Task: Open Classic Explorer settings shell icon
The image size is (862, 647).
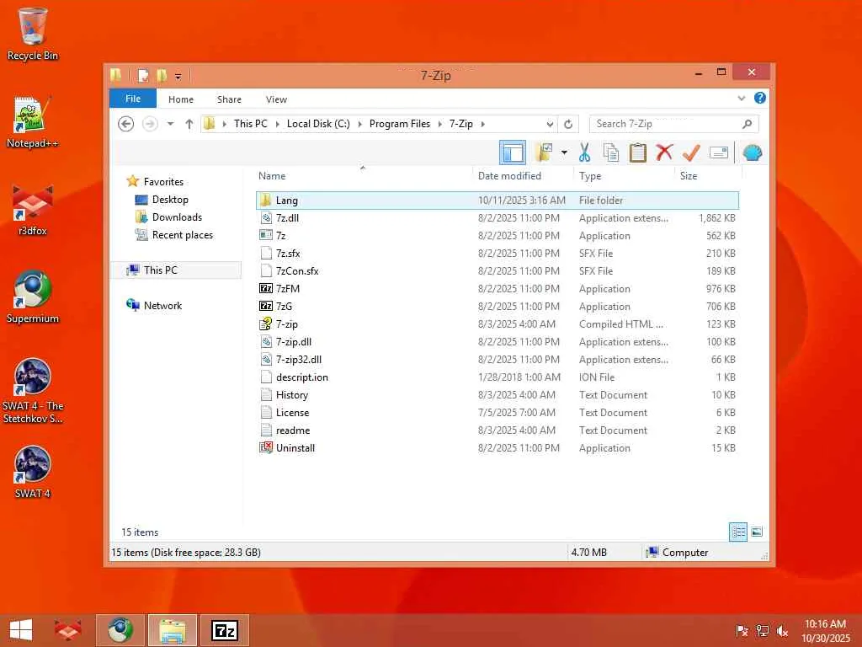Action: tap(752, 152)
